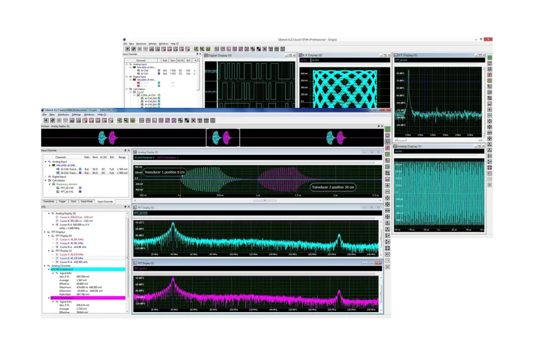Click the Analog Display (0) title icon
Viewport: 534px width, 356px height.
(135, 152)
